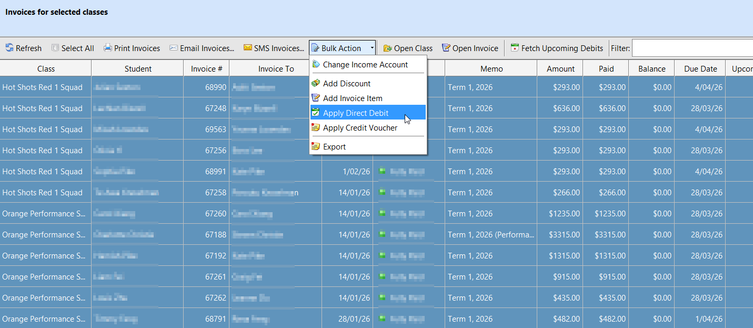Pick Apply Credit Voucher menu item
This screenshot has height=328, width=753.
(x=360, y=128)
